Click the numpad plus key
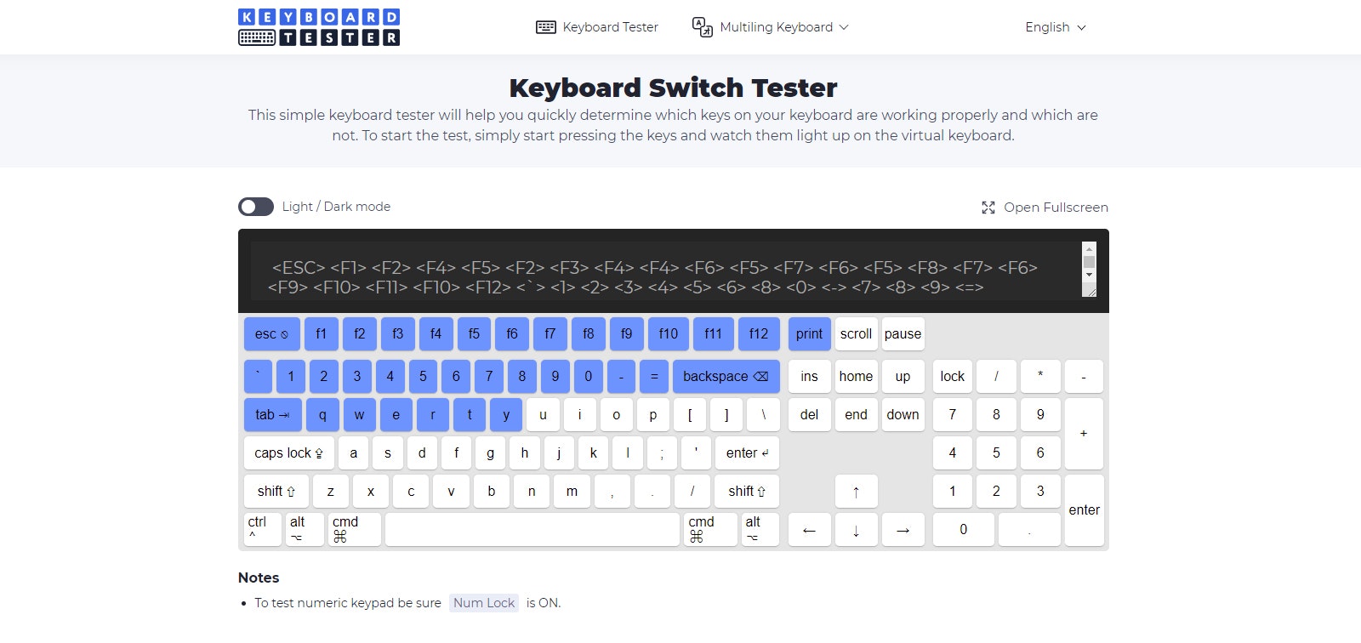The height and width of the screenshot is (643, 1361). point(1084,434)
